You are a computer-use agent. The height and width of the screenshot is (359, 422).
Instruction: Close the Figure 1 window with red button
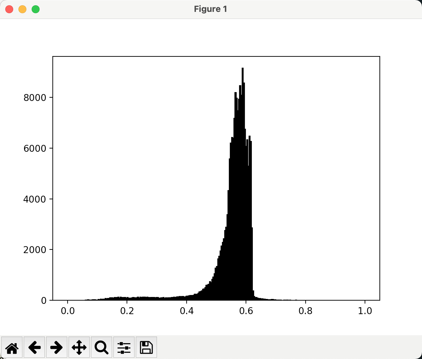click(x=9, y=9)
